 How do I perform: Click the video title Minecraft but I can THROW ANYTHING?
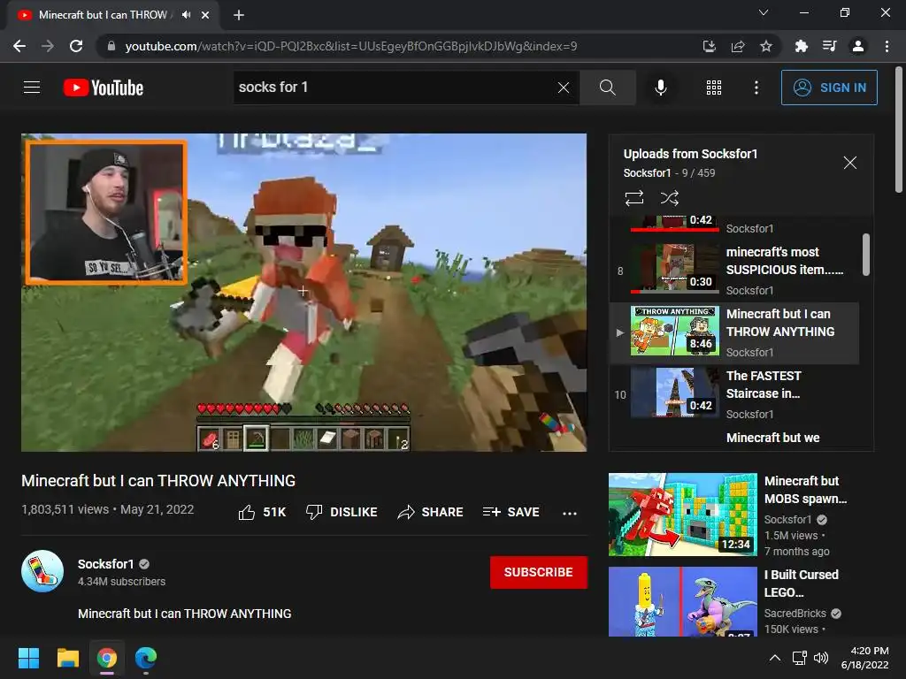pyautogui.click(x=158, y=481)
